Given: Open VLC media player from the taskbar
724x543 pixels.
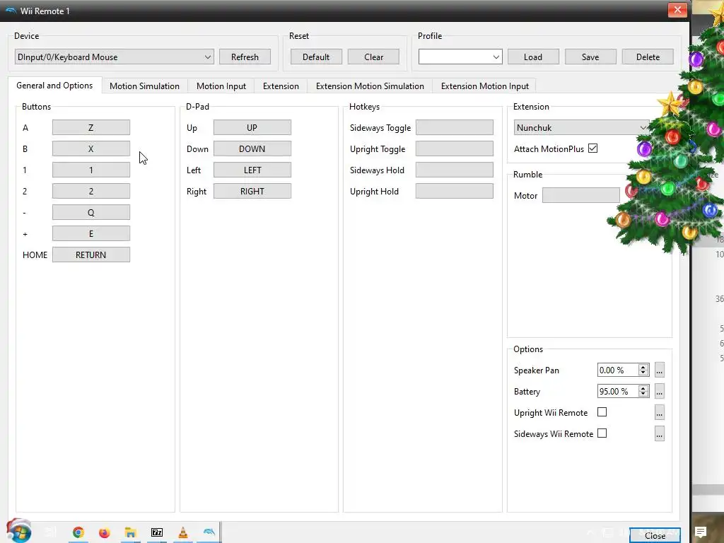Looking at the screenshot, I should [x=183, y=532].
